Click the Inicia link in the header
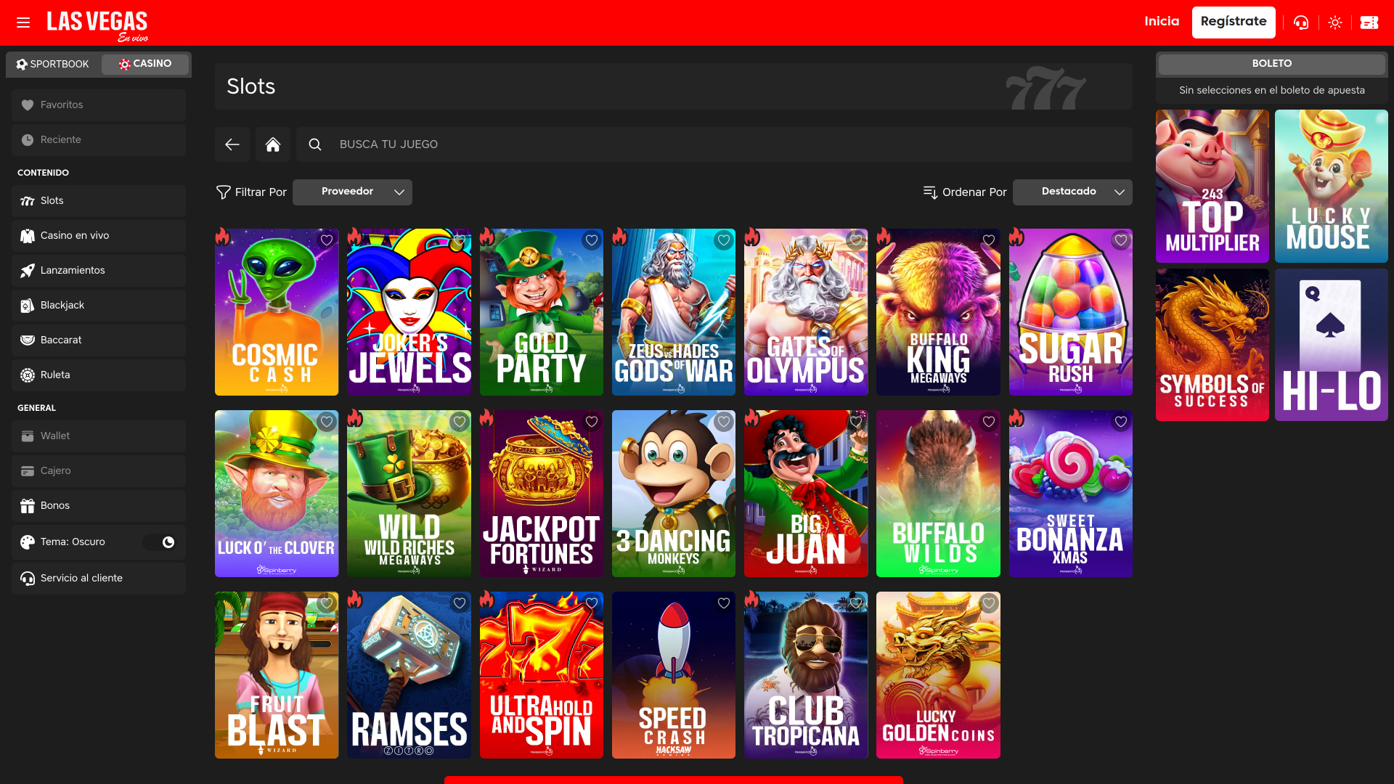The height and width of the screenshot is (784, 1394). click(1162, 22)
